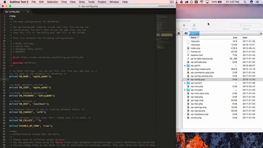The width and height of the screenshot is (263, 148).
Task: Select the wp-blog-header.php file
Action: [x=201, y=69]
